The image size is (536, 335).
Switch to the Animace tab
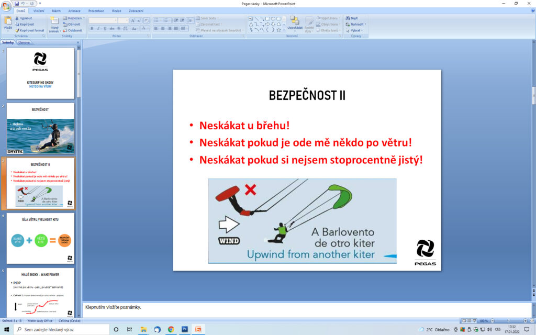tap(74, 11)
